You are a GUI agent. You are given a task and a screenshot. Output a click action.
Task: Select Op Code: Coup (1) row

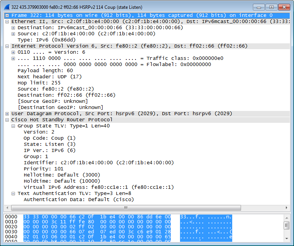tap(50, 139)
